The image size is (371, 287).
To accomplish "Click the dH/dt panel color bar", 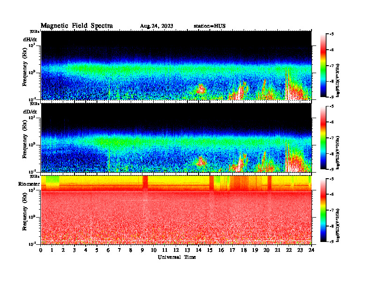I will coord(323,65).
